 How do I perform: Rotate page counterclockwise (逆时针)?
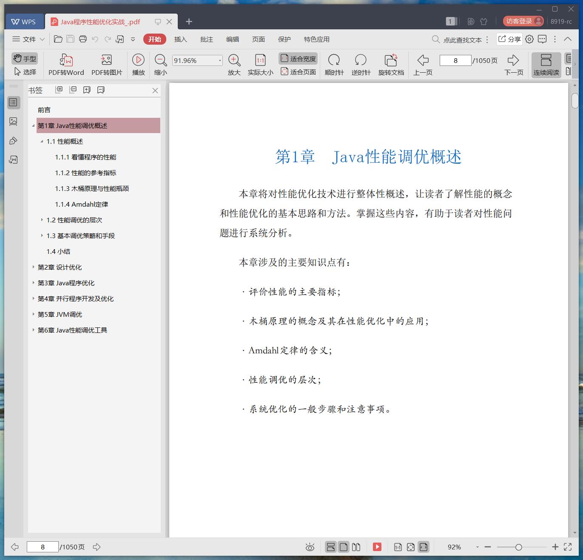coord(361,65)
